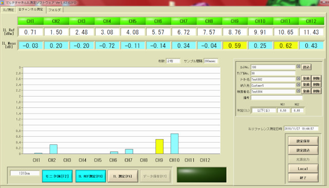Toggle the モニタON[F2] button

[x=57, y=176]
